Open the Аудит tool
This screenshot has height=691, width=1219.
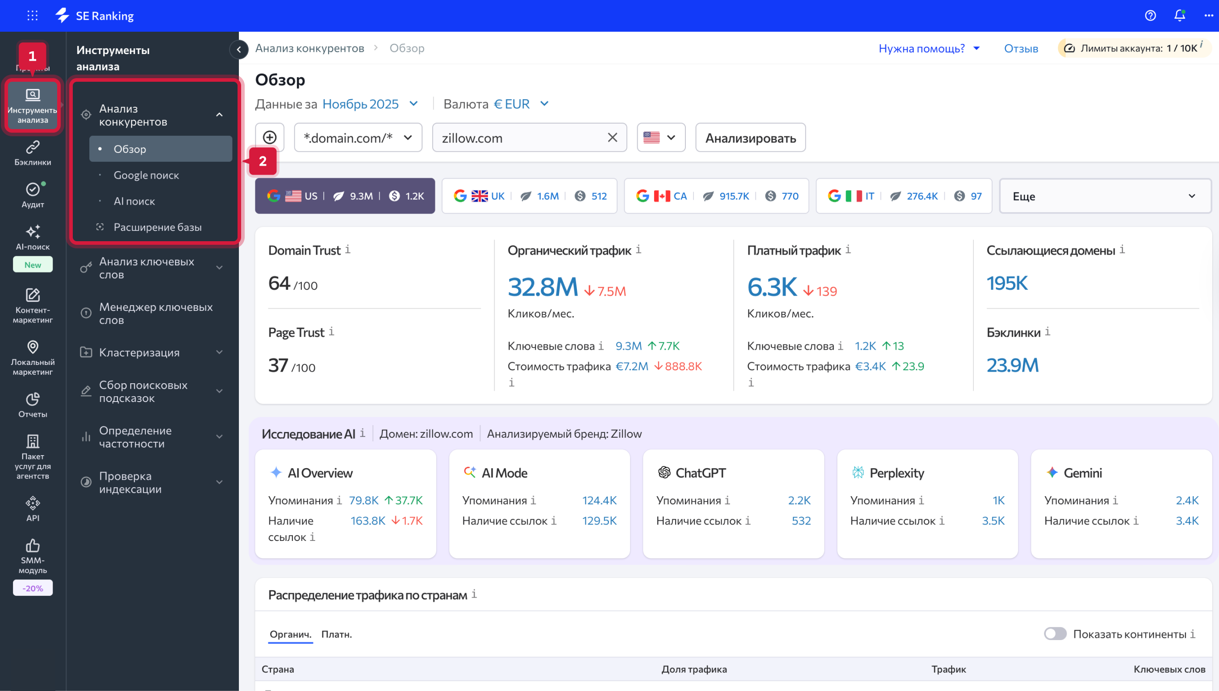point(32,195)
